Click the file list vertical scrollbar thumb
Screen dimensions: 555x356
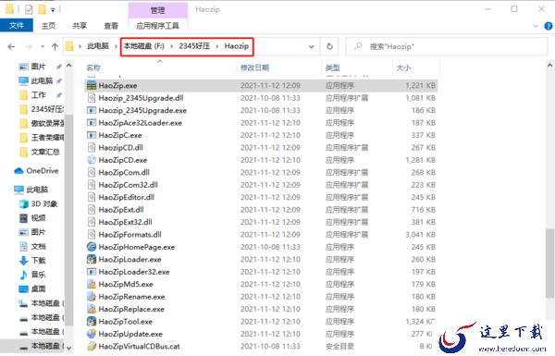[x=549, y=263]
